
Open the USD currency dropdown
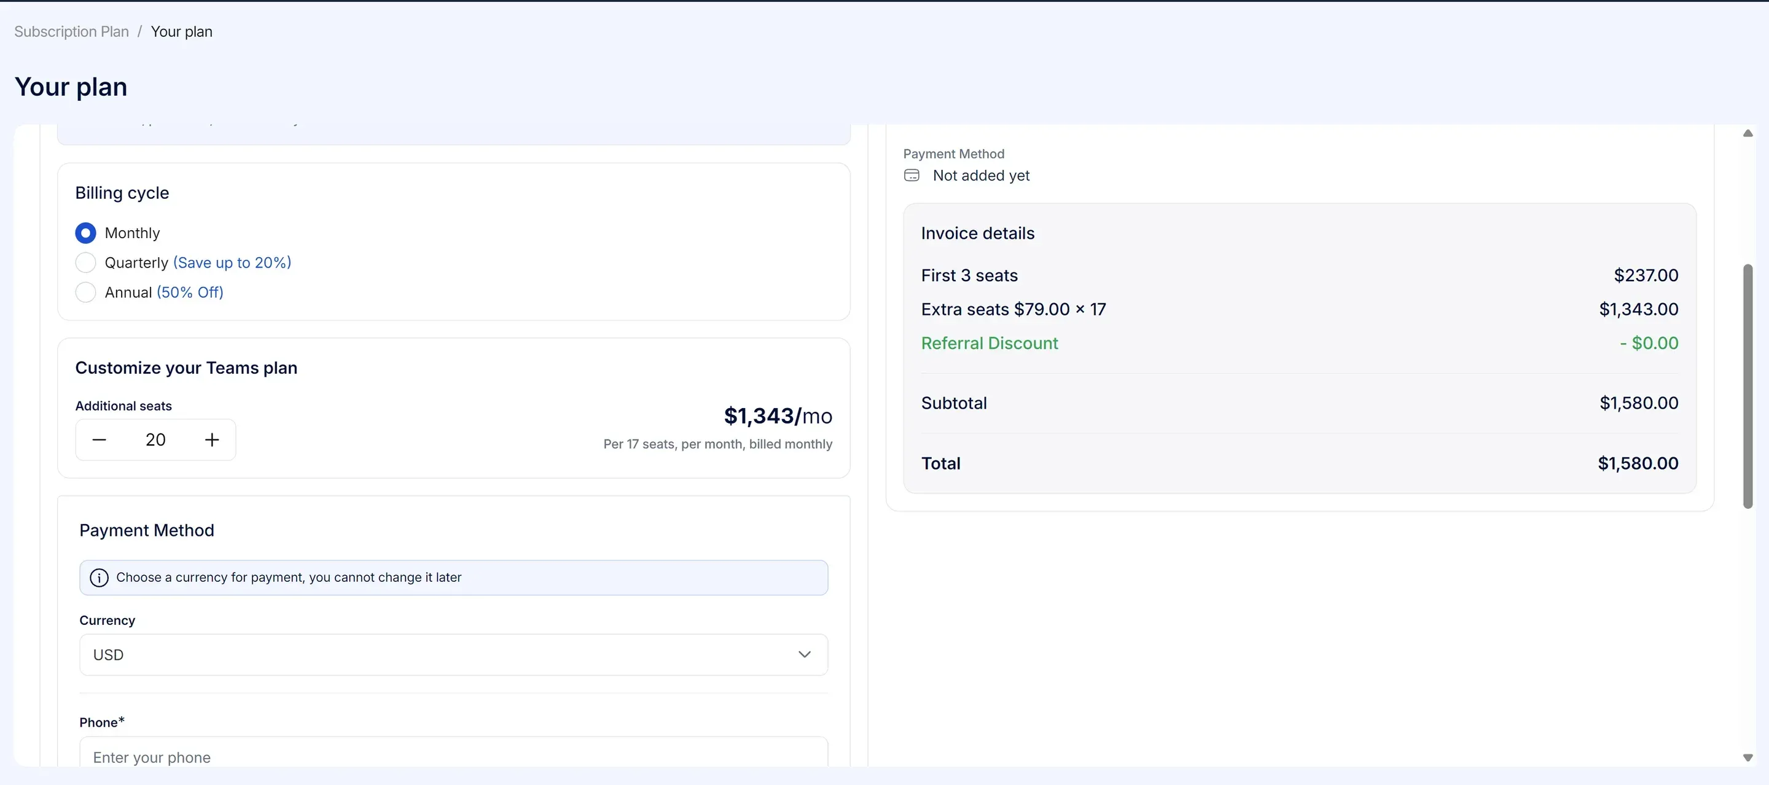[453, 655]
